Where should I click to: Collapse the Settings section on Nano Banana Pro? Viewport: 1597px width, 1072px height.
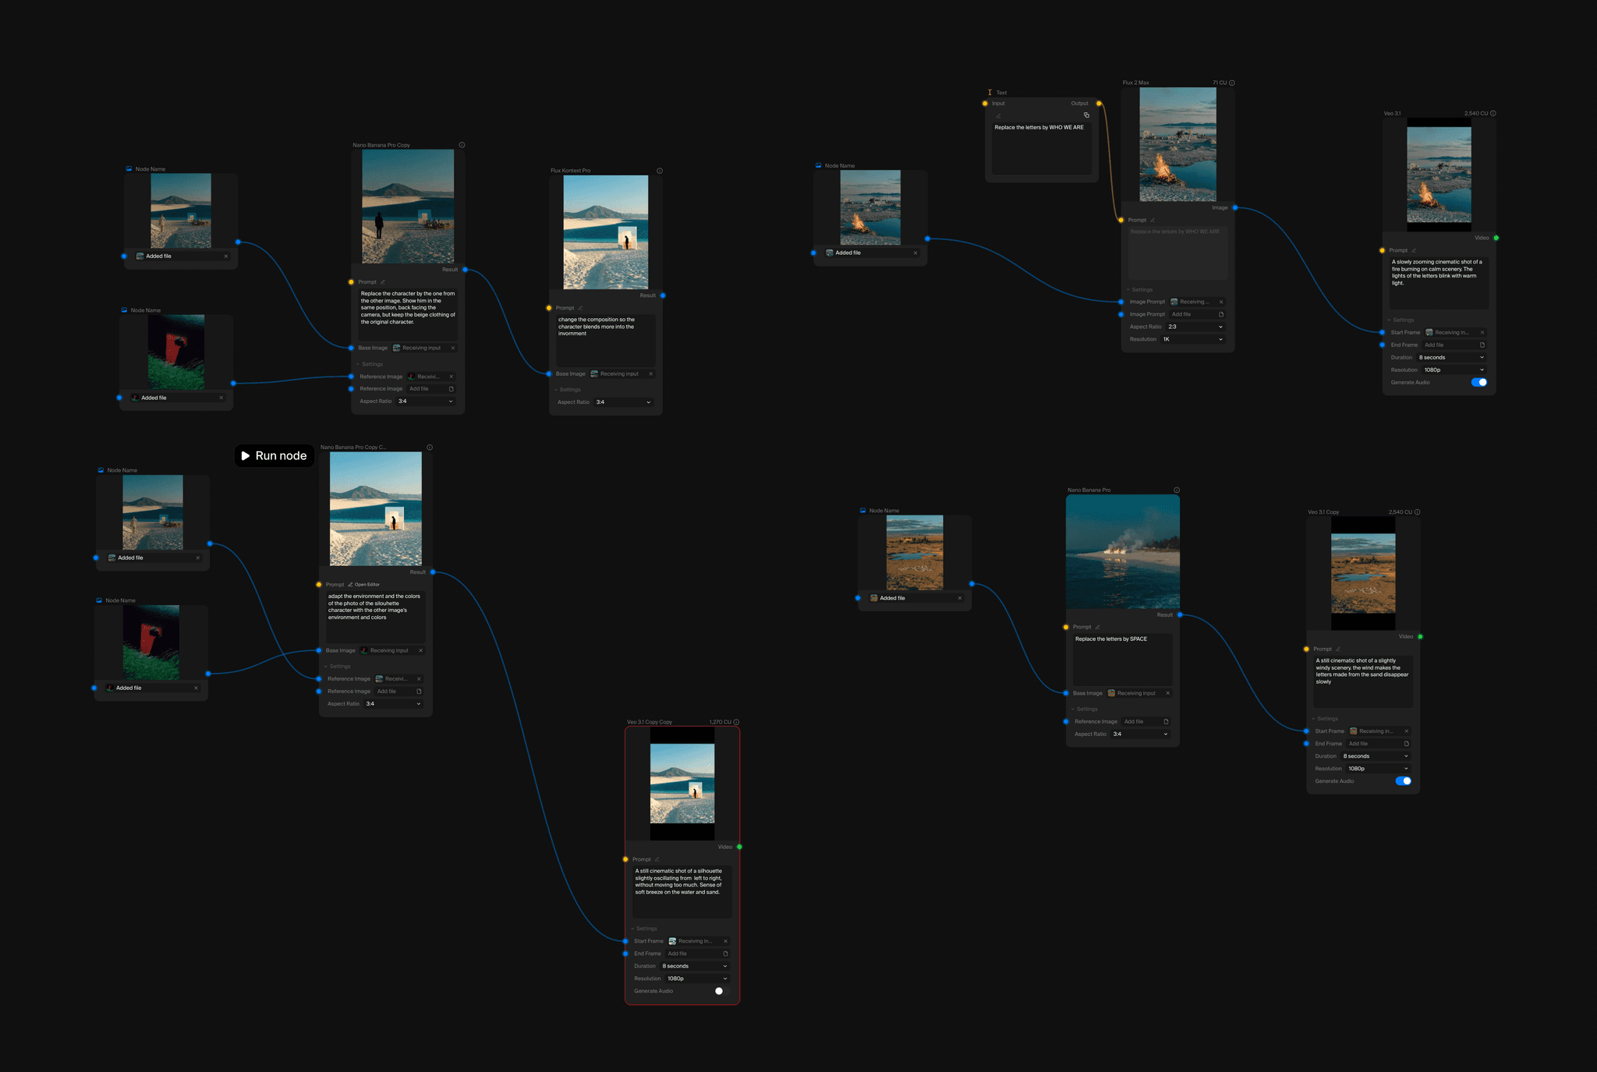(x=1083, y=709)
